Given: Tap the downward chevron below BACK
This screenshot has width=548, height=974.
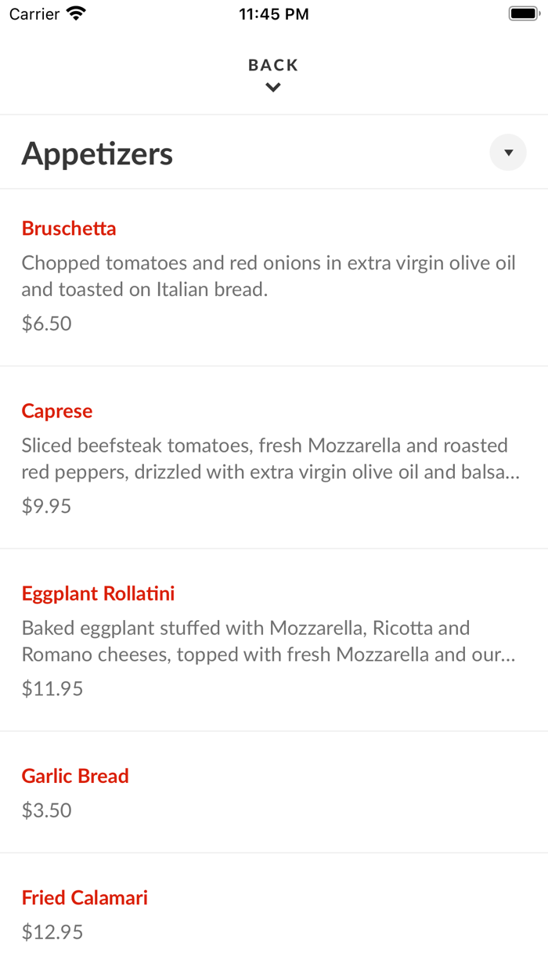Looking at the screenshot, I should 272,87.
